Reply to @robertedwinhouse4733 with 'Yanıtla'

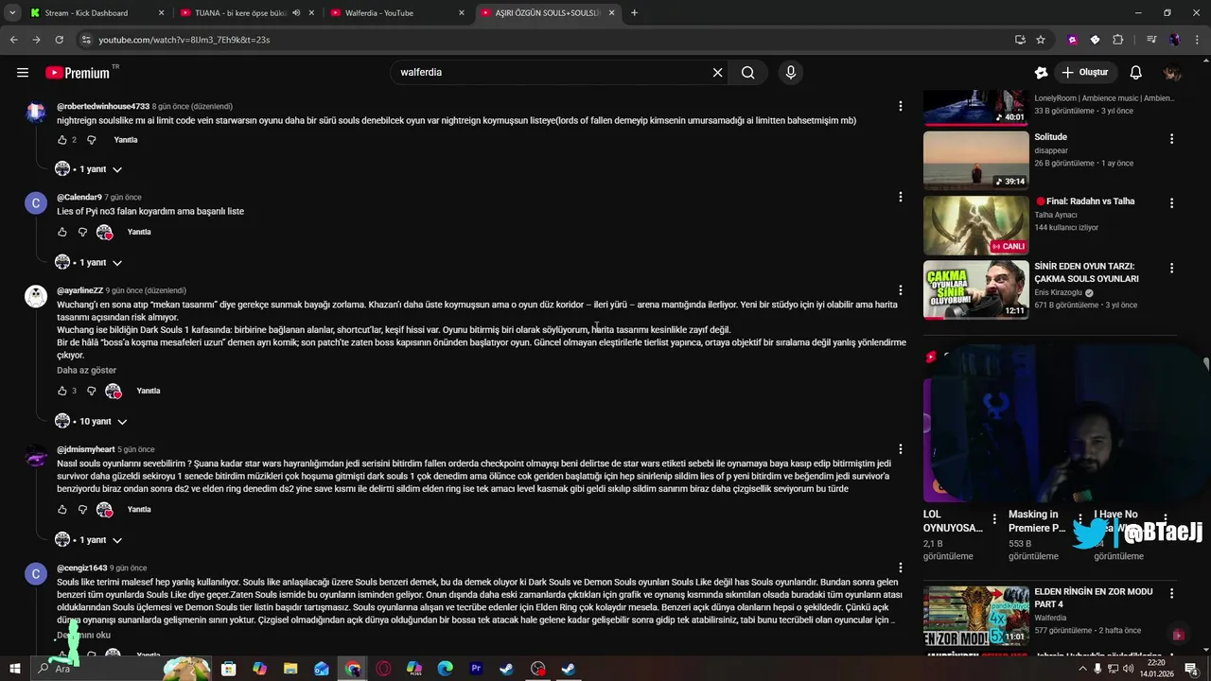point(126,140)
